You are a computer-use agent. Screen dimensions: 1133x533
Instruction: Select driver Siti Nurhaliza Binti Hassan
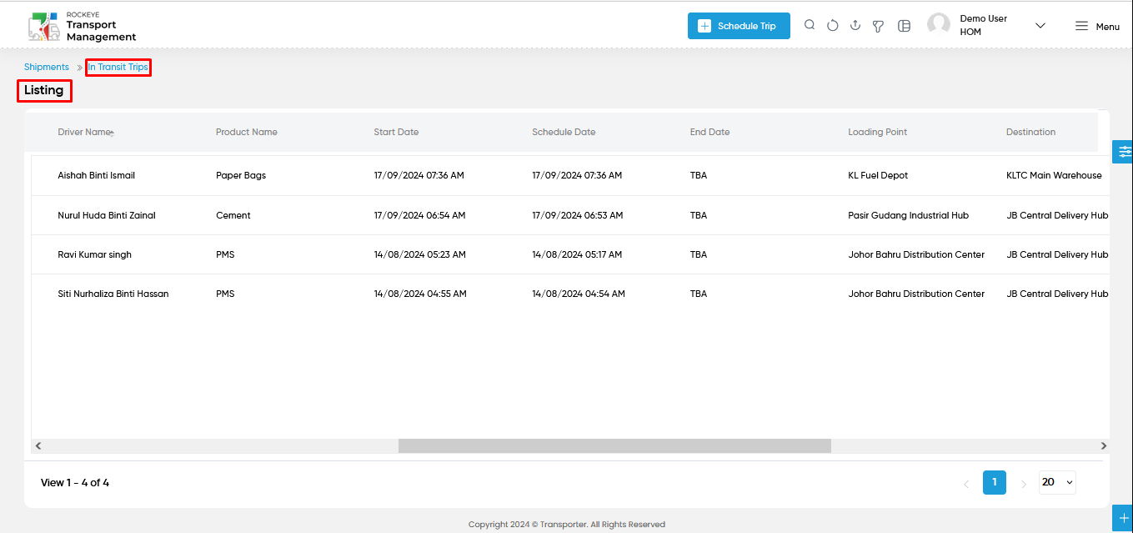pyautogui.click(x=113, y=294)
